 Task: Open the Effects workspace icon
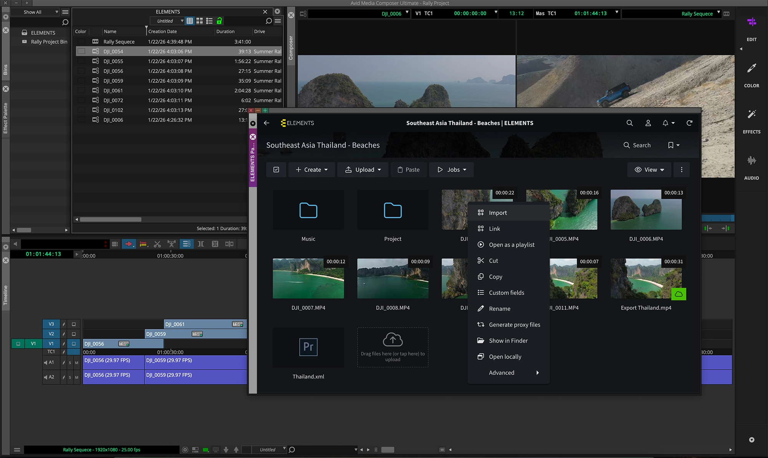click(751, 115)
